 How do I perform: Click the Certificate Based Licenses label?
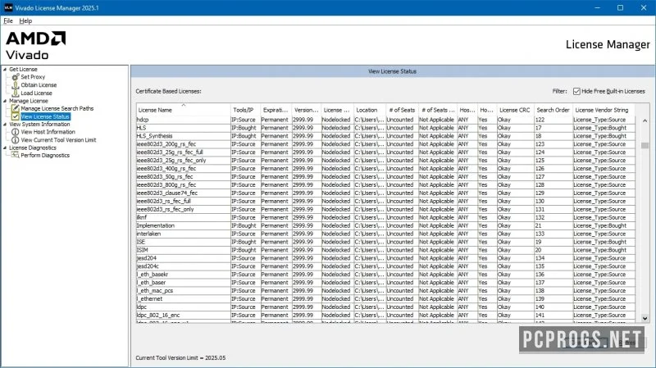(x=168, y=91)
